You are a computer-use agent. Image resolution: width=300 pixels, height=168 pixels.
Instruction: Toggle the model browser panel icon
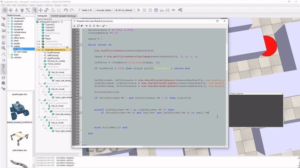pos(3,66)
